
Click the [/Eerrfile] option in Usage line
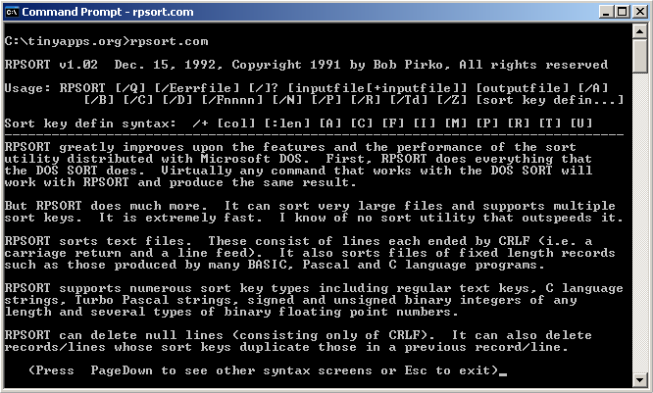[196, 88]
